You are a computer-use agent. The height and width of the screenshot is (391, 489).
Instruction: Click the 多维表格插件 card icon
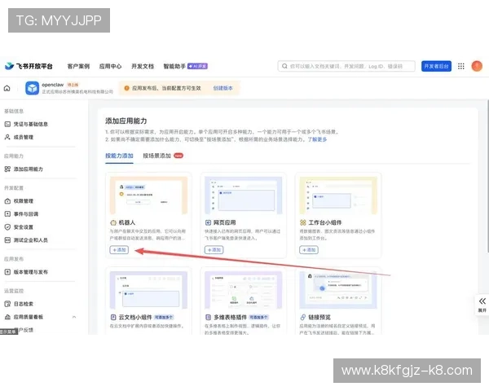pos(208,318)
